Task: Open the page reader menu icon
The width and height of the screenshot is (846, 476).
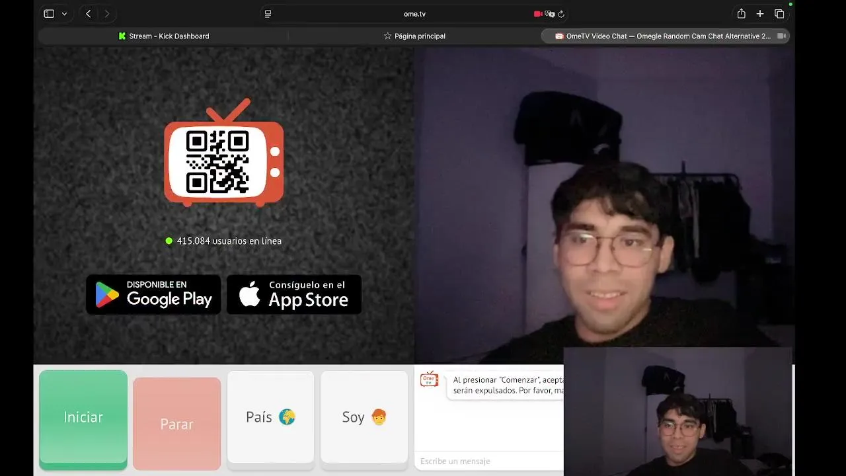Action: click(268, 14)
